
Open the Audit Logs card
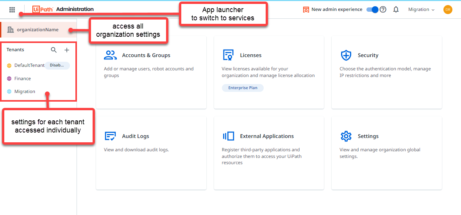151,153
